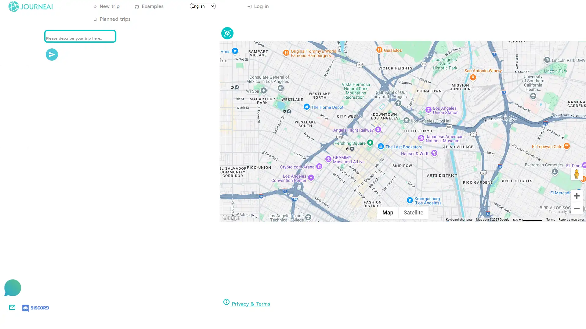586x329 pixels.
Task: Click the Street View pegman
Action: 577,174
